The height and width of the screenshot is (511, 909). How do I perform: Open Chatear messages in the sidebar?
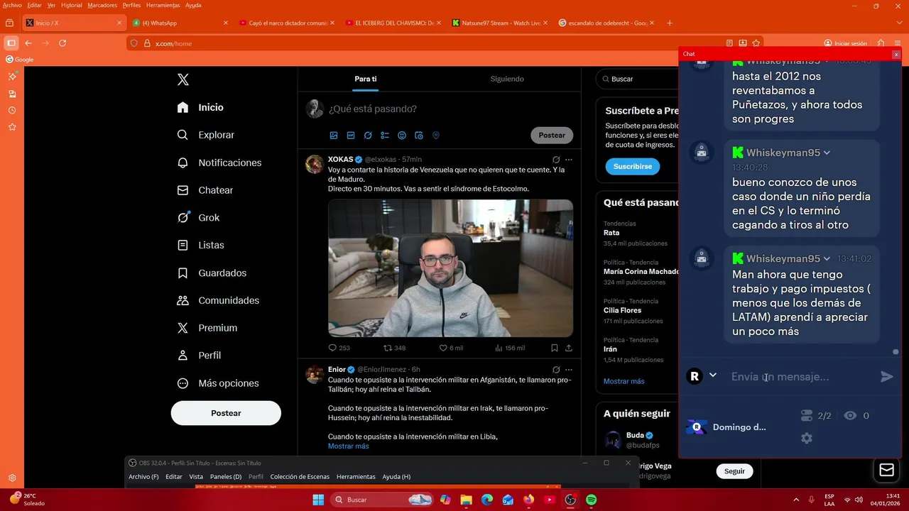(x=205, y=190)
